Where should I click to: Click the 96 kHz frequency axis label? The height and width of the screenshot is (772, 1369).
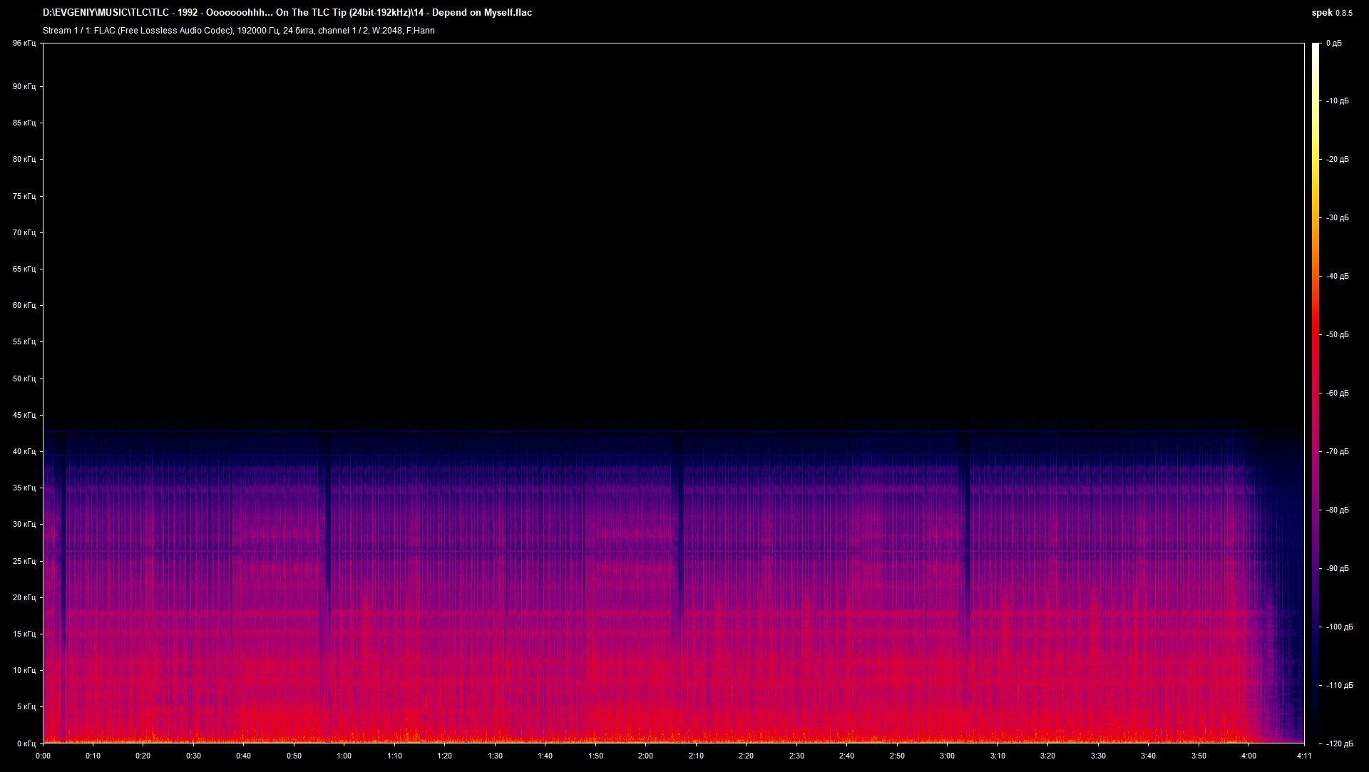pos(24,43)
